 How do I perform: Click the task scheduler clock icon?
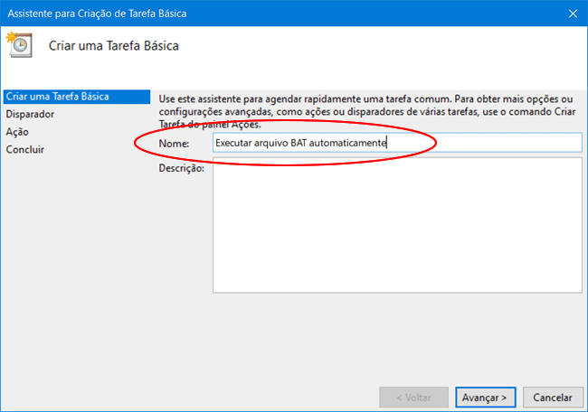pyautogui.click(x=19, y=44)
